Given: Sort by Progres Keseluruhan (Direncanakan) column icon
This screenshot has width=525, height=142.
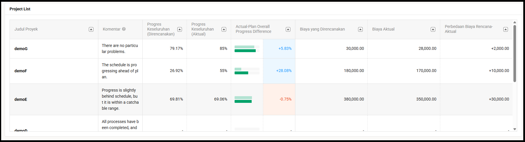Looking at the screenshot, I should coord(180,29).
